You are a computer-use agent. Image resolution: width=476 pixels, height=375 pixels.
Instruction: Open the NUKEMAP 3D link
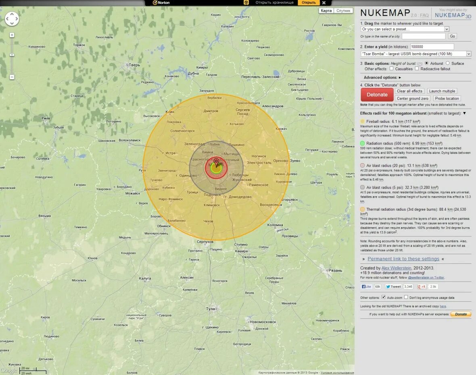[x=453, y=15]
